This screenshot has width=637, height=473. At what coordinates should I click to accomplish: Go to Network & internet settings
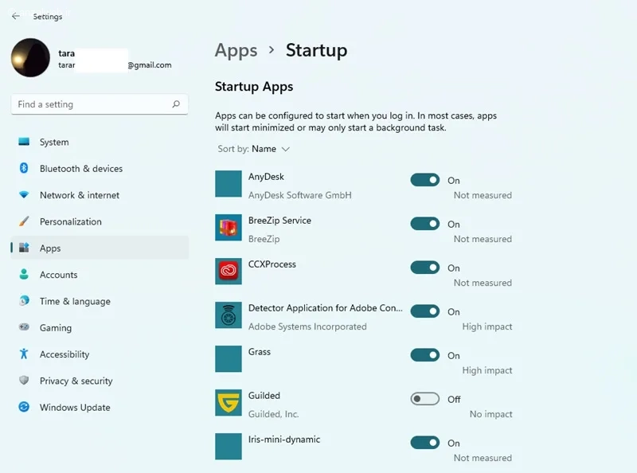(x=80, y=195)
